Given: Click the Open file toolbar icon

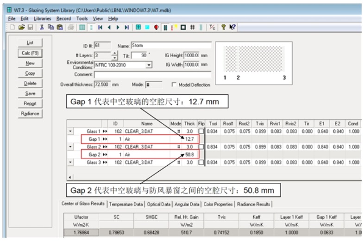Looking at the screenshot, I should (x=21, y=27).
